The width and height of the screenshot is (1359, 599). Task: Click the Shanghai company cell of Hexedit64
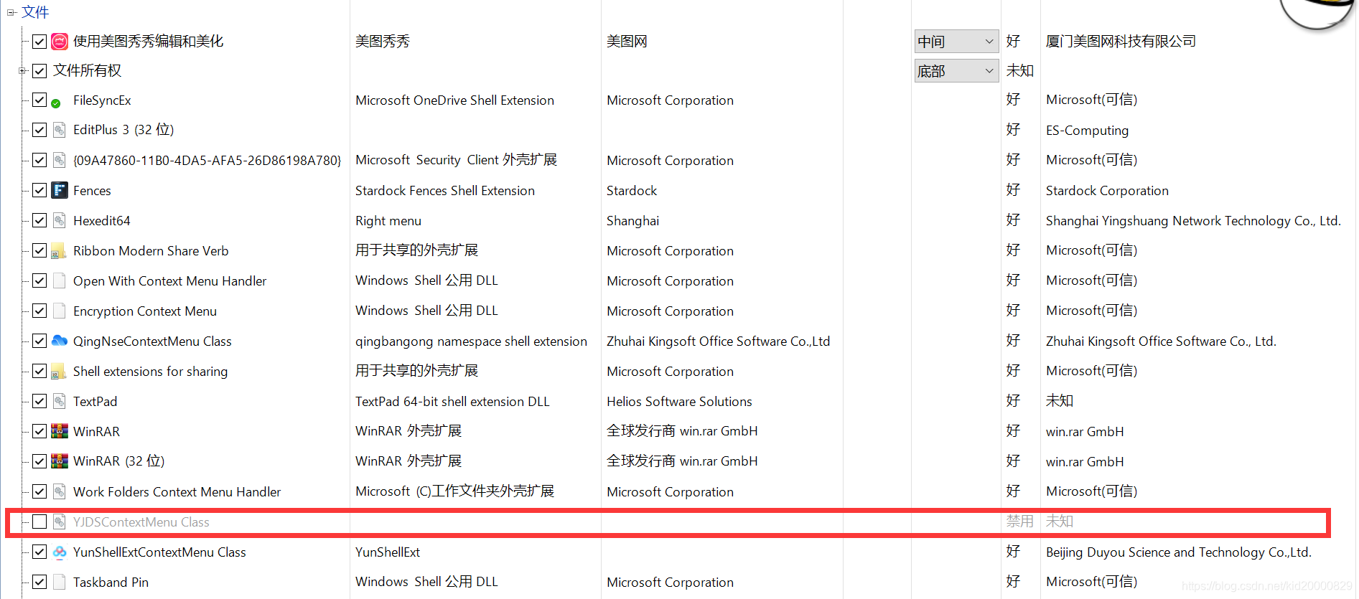pos(632,220)
